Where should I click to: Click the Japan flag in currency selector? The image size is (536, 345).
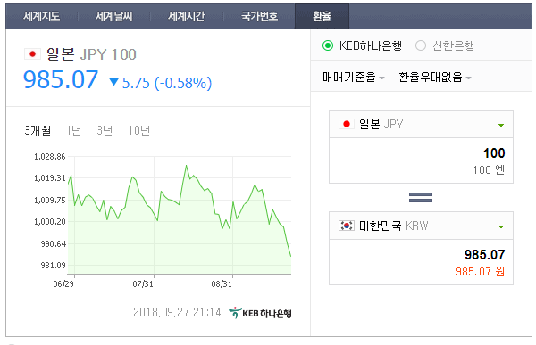(347, 124)
